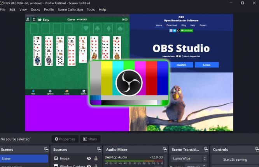Pop out the Scenes dock
This screenshot has width=259, height=167.
click(46, 149)
